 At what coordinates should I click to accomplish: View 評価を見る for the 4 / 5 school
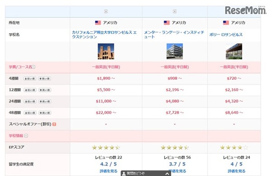pos(237,171)
